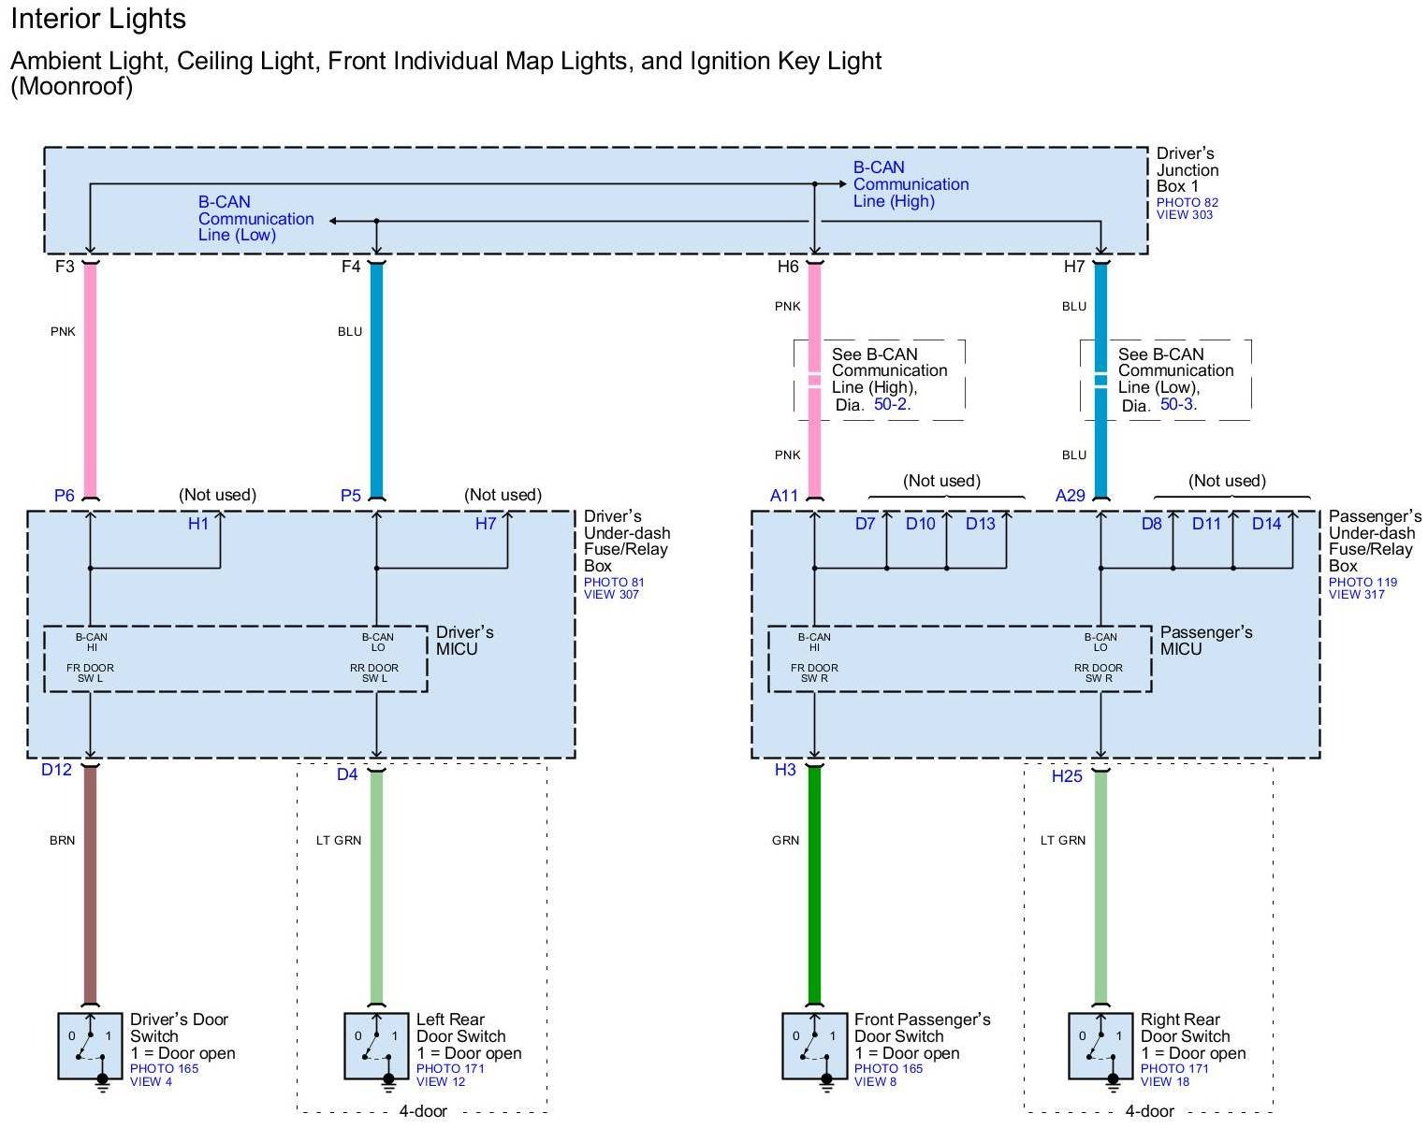This screenshot has width=1428, height=1128.
Task: Click the Driver's Door Switch symbol
Action: click(91, 1046)
